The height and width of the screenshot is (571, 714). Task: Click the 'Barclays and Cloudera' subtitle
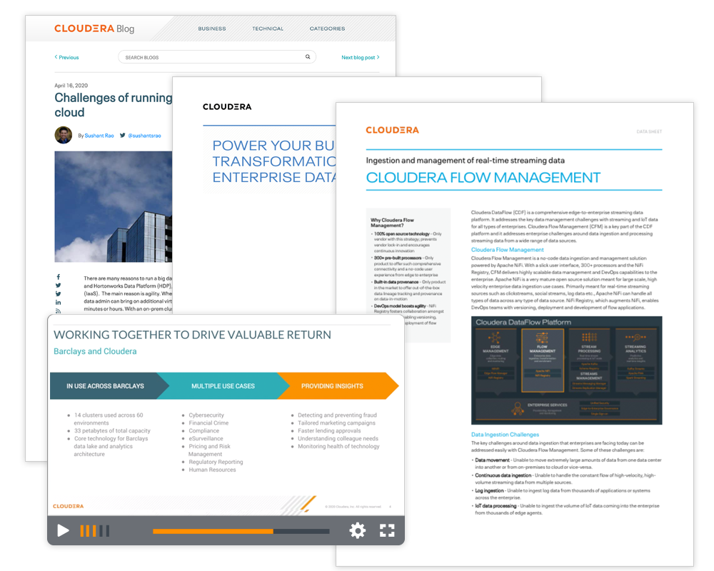[95, 352]
